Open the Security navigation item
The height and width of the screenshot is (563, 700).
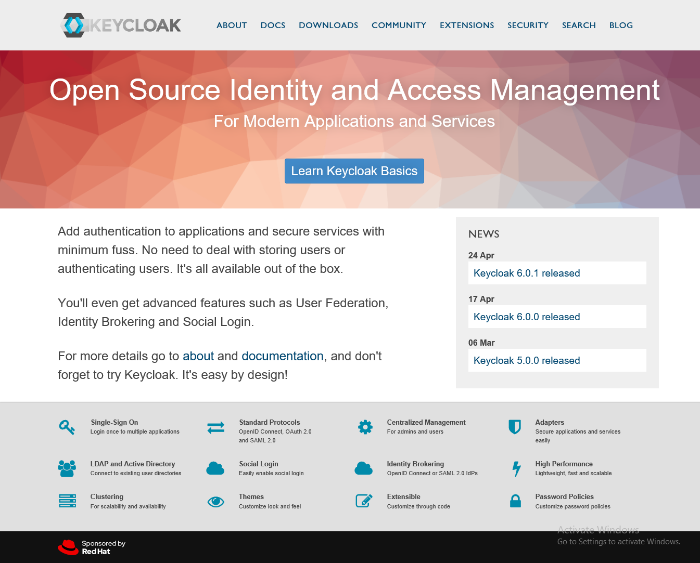pyautogui.click(x=528, y=25)
